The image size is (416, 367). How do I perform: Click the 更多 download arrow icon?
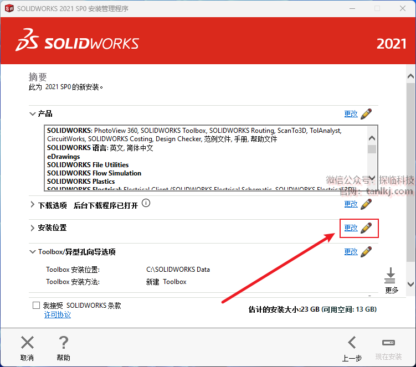tap(390, 276)
